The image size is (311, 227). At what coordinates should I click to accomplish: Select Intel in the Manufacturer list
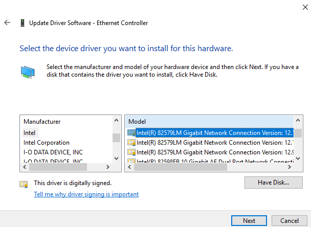pyautogui.click(x=29, y=133)
